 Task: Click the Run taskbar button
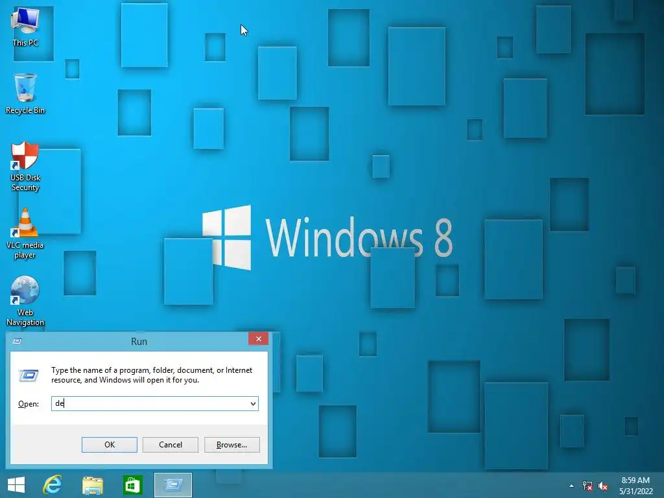[172, 485]
